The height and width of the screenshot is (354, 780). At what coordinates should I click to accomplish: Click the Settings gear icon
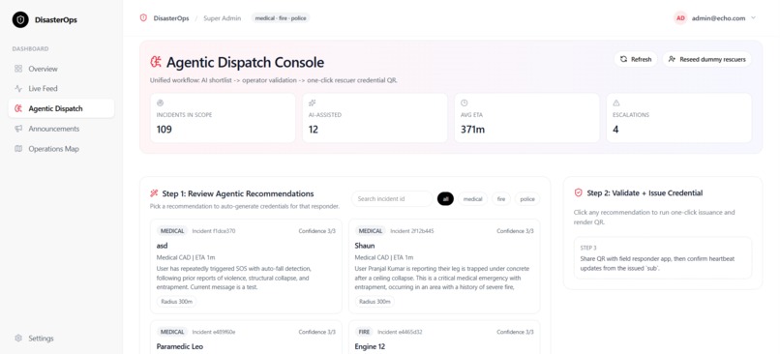[18, 339]
